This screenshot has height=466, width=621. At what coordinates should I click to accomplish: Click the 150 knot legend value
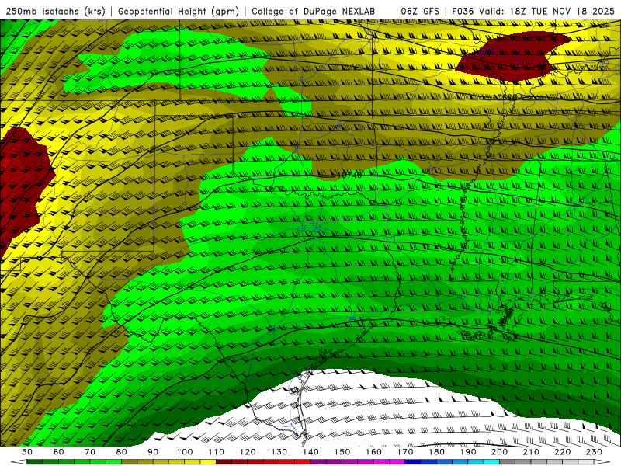(x=342, y=452)
